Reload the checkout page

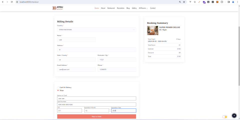point(12,2)
